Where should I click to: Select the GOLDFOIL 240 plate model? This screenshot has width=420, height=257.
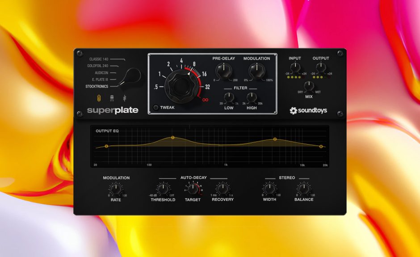pos(97,66)
